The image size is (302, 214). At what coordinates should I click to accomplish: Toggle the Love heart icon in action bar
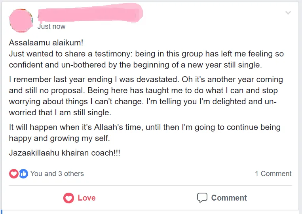(68, 198)
